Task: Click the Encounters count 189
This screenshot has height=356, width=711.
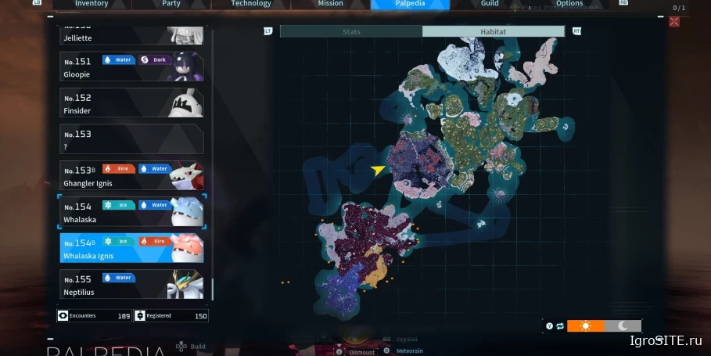Action: (124, 316)
